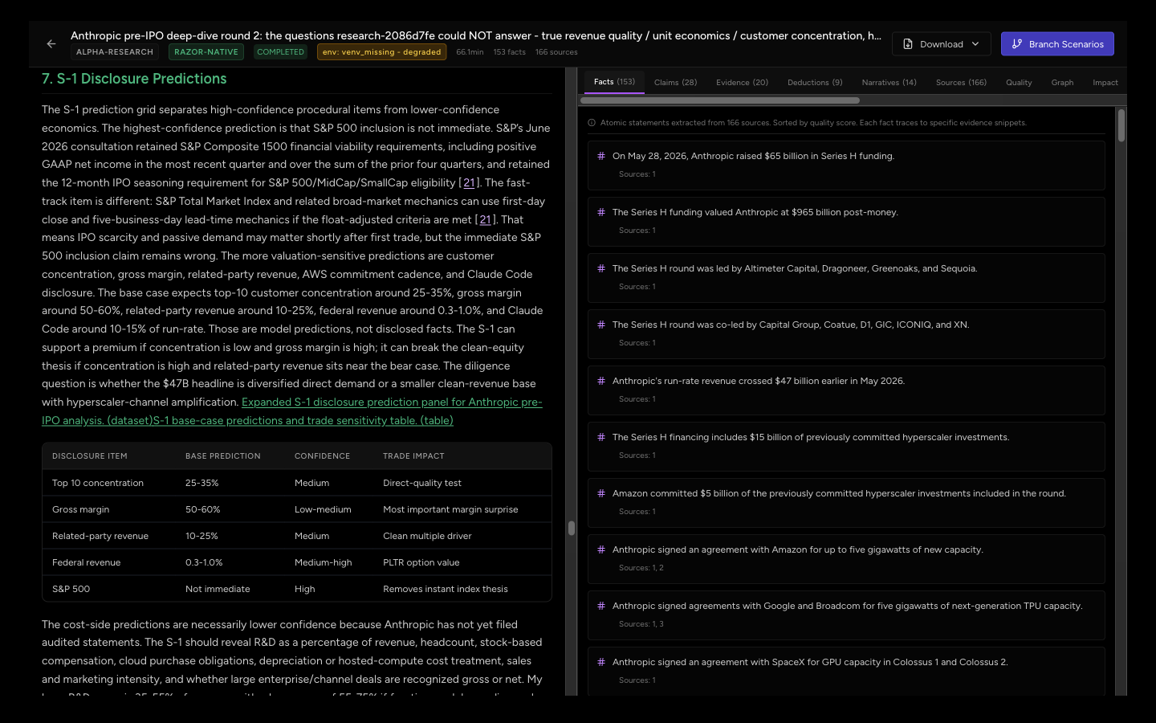Click the horizontal tab scrollbar

pyautogui.click(x=720, y=100)
